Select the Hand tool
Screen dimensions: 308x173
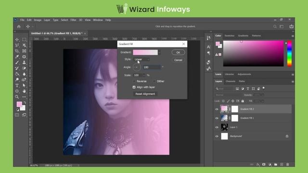click(x=24, y=91)
